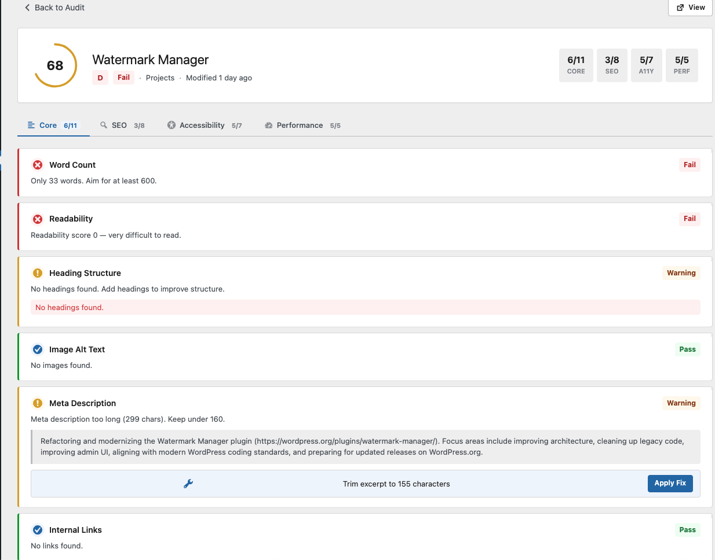
Task: Click the warning icon beside Meta Description
Action: pos(38,403)
